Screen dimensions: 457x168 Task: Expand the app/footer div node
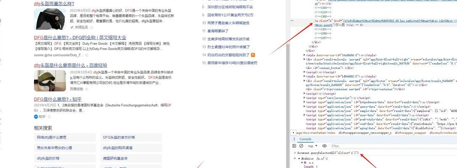[305, 81]
